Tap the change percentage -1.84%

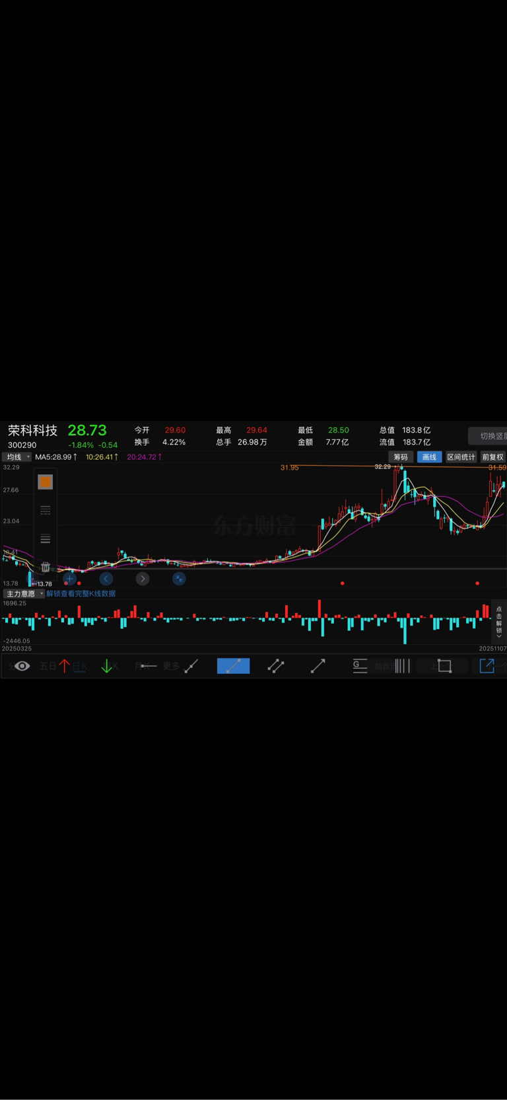point(81,445)
